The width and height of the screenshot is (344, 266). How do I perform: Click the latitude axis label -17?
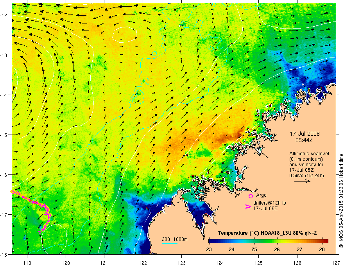4,214
